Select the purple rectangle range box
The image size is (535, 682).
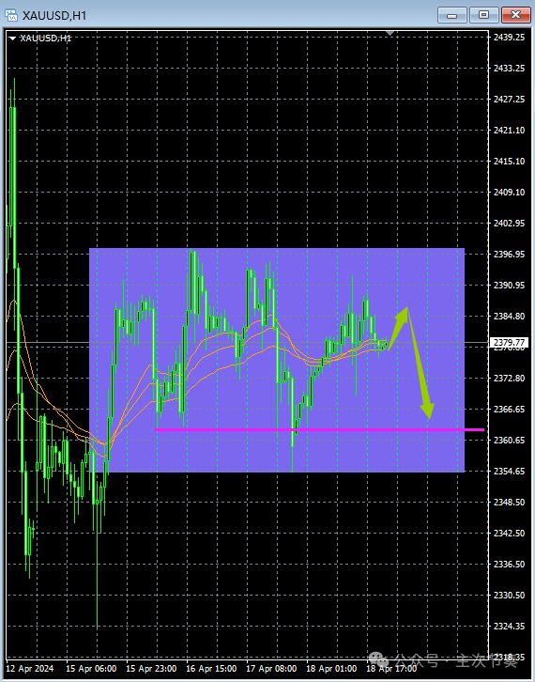pyautogui.click(x=277, y=360)
